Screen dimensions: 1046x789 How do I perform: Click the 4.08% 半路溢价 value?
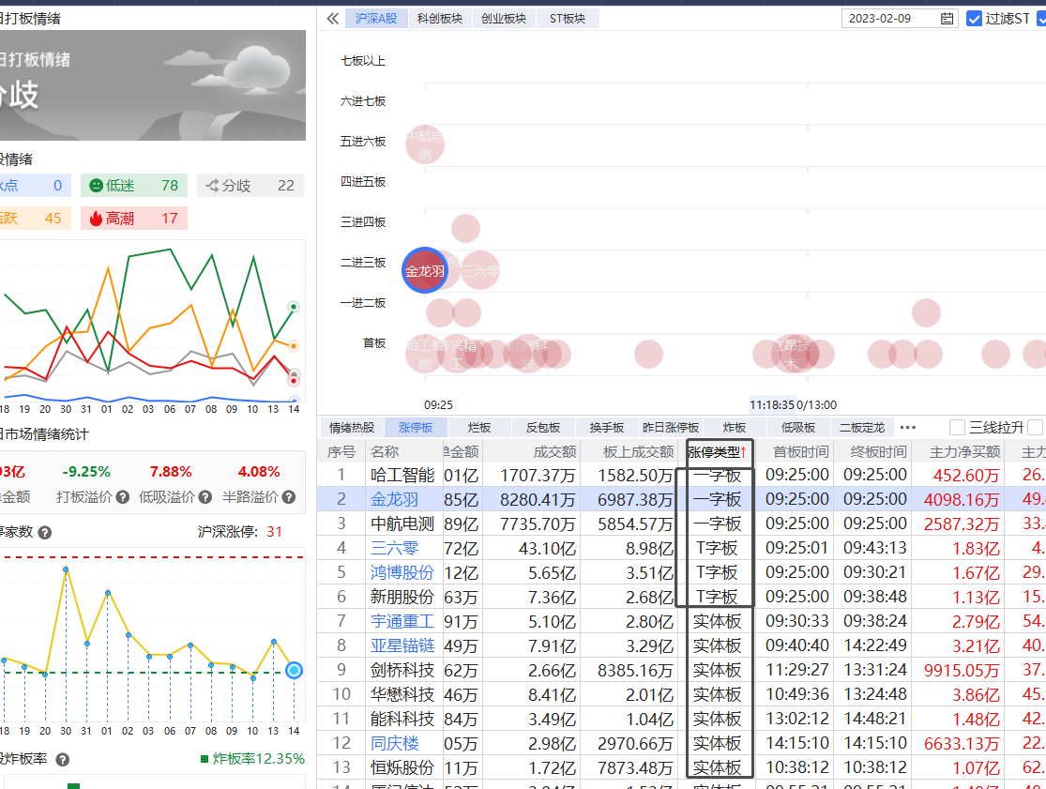tap(259, 472)
